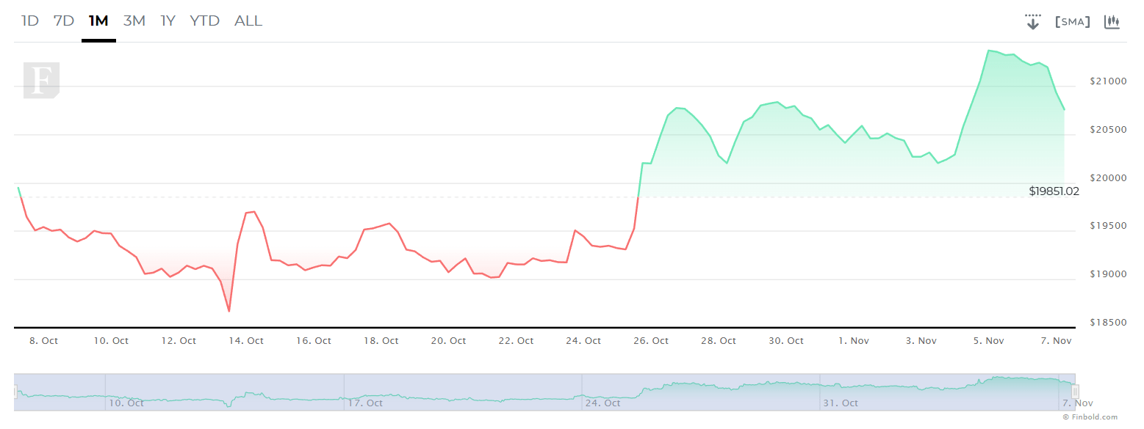Image resolution: width=1144 pixels, height=429 pixels.
Task: Select the 7D time range tab
Action: click(x=64, y=21)
